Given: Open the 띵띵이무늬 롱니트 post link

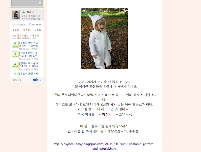Looking at the screenshot, I should [x=29, y=65].
